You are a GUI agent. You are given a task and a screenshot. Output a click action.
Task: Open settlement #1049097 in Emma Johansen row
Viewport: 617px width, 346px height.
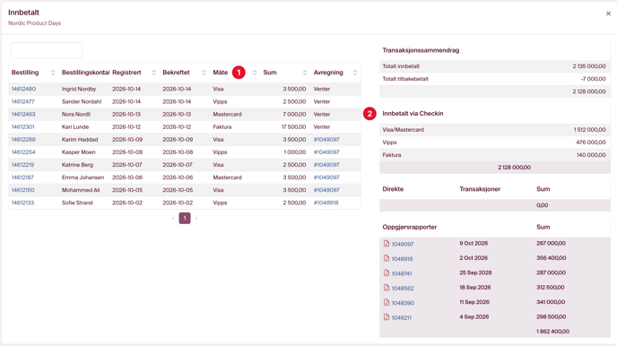[326, 177]
